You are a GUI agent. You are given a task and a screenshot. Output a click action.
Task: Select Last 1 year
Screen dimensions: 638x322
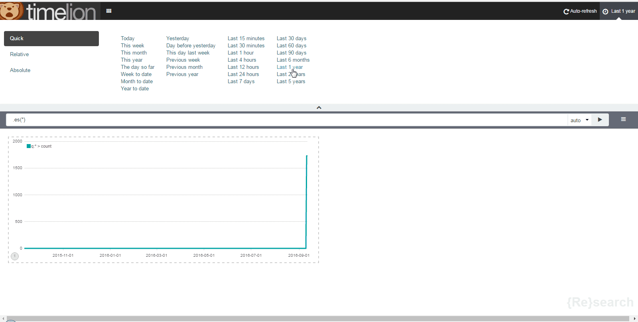pos(289,67)
